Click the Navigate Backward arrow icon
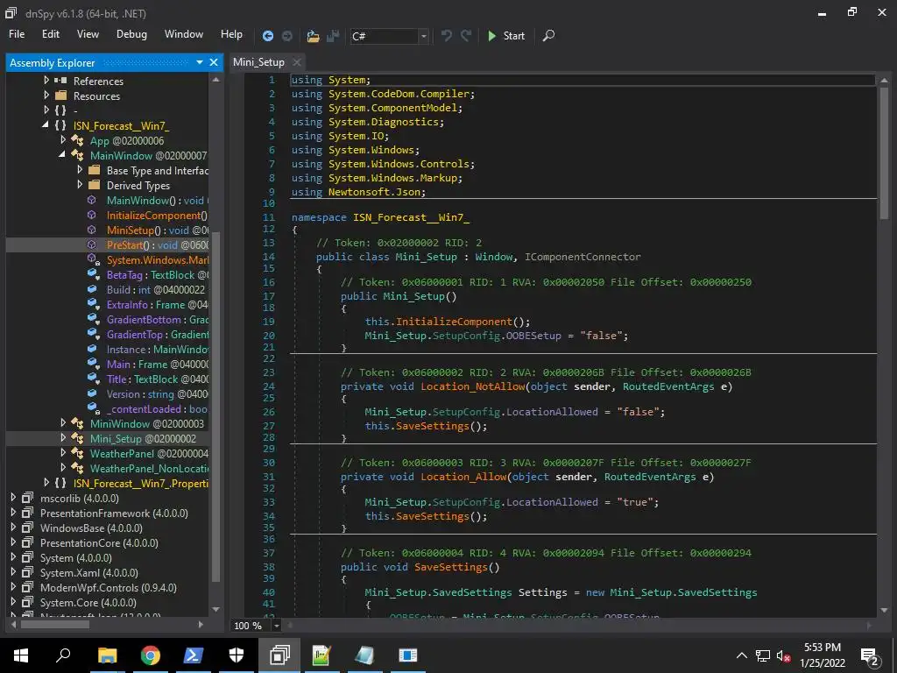This screenshot has width=897, height=673. [x=268, y=36]
